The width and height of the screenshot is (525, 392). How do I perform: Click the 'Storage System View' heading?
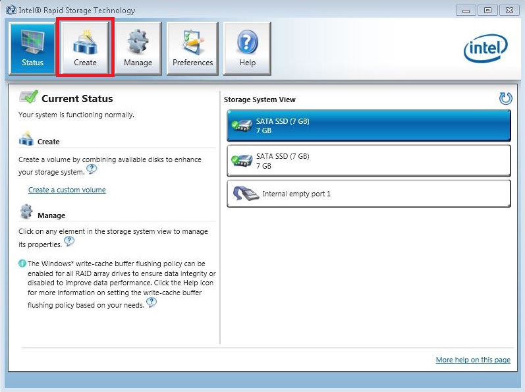pyautogui.click(x=260, y=99)
